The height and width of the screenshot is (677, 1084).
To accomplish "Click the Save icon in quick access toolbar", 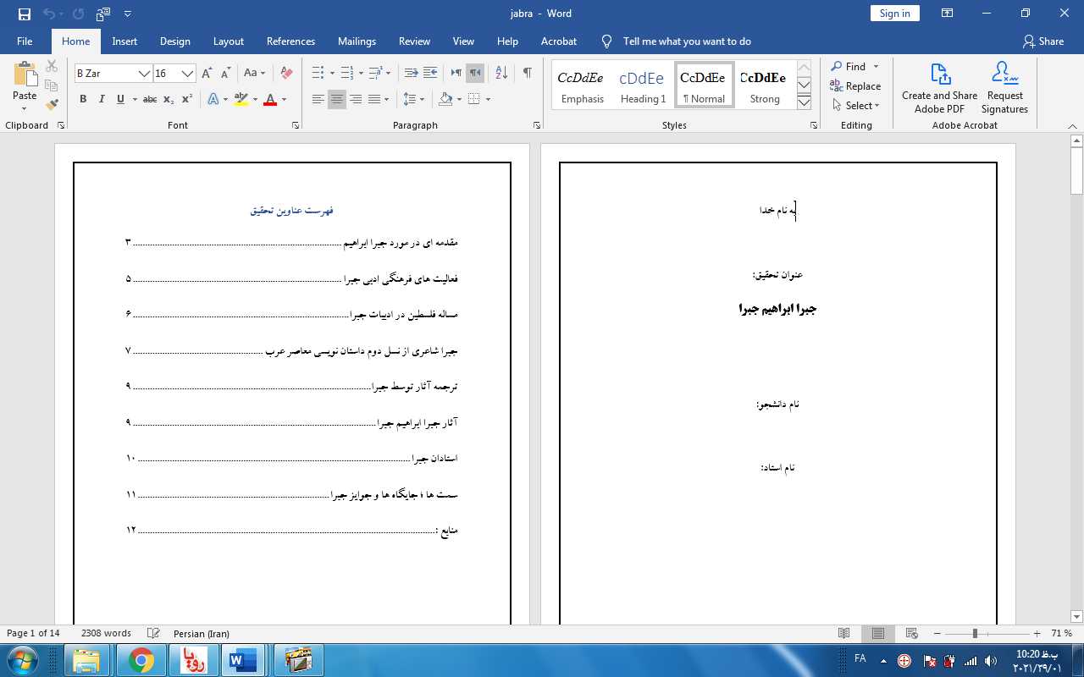I will tap(24, 14).
